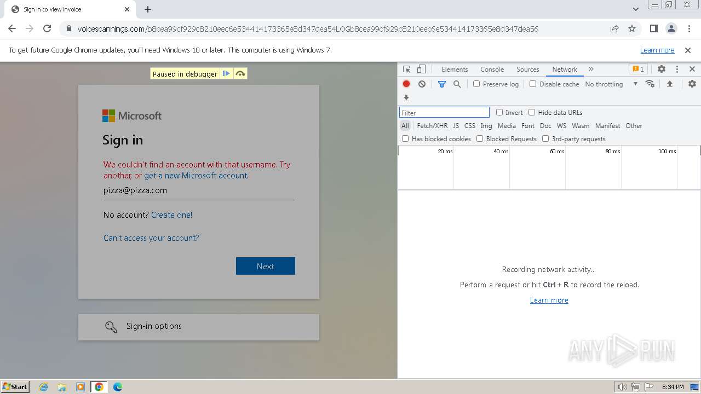Screen dimensions: 701x394
Task: Click the export HAR download arrow
Action: 406,98
